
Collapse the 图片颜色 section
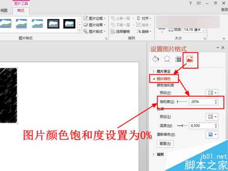point(162,79)
